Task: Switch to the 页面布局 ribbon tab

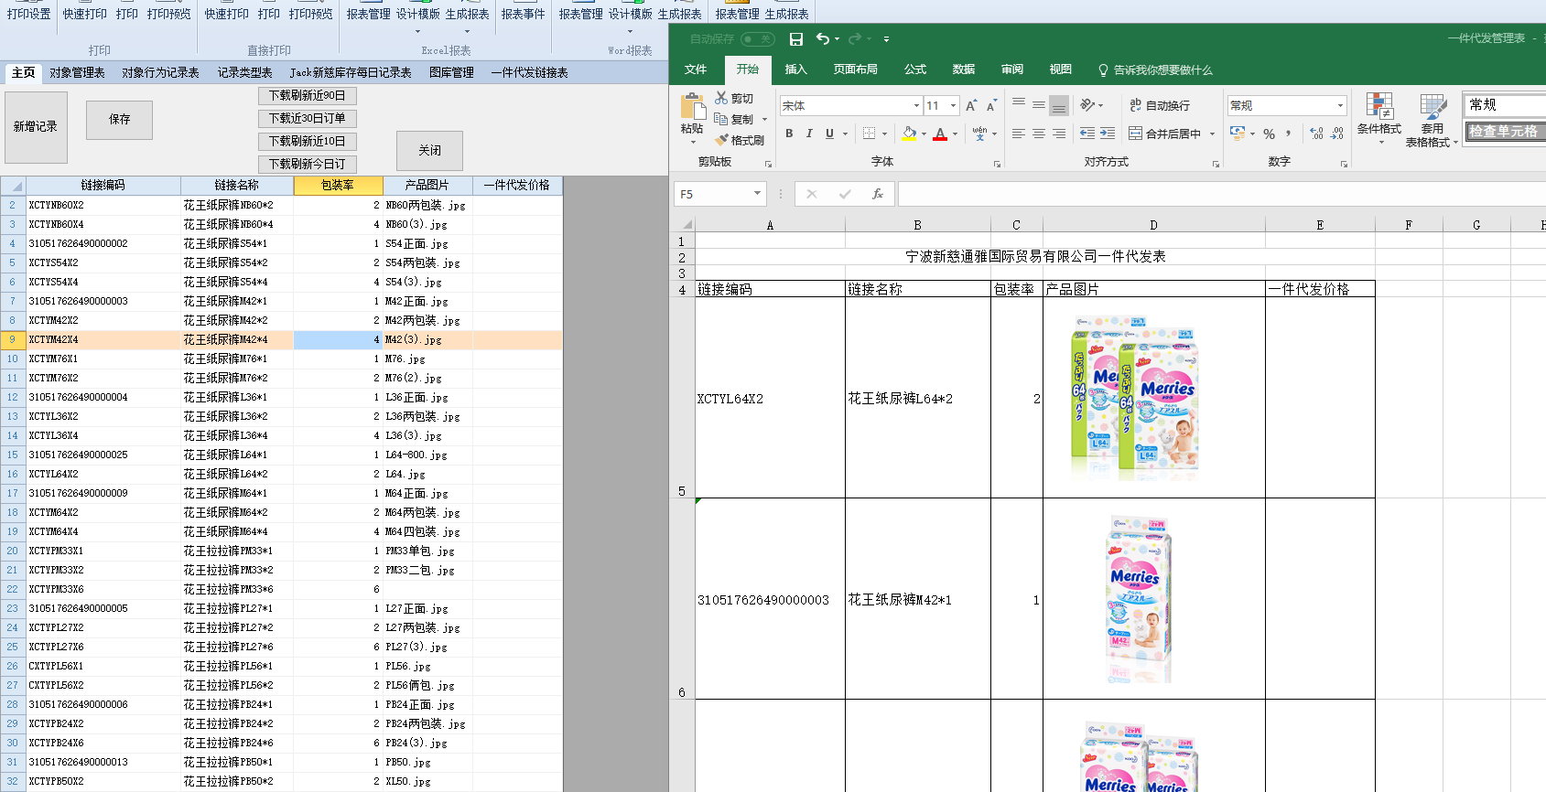Action: (x=855, y=70)
